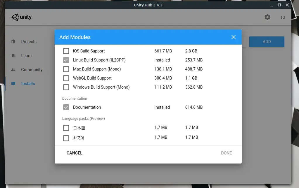Check iOS Build Support checkbox
Viewport: 299px width, 188px height.
click(66, 51)
